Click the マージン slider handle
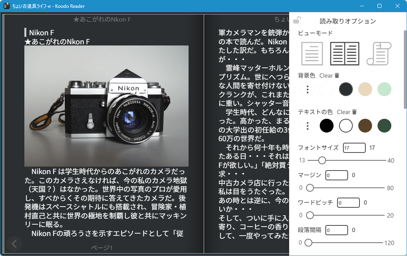Screen dimensions: 407x256 tap(310, 188)
